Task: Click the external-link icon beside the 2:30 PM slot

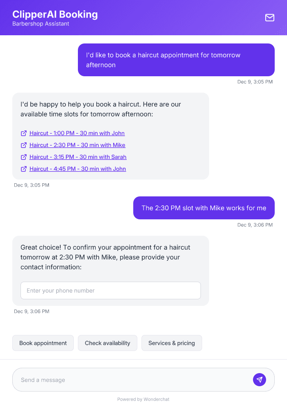Action: click(24, 145)
